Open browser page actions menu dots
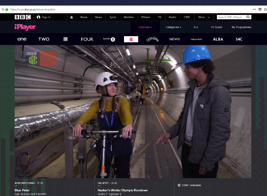Screen dimensions: 267x196 [x=255, y=9]
